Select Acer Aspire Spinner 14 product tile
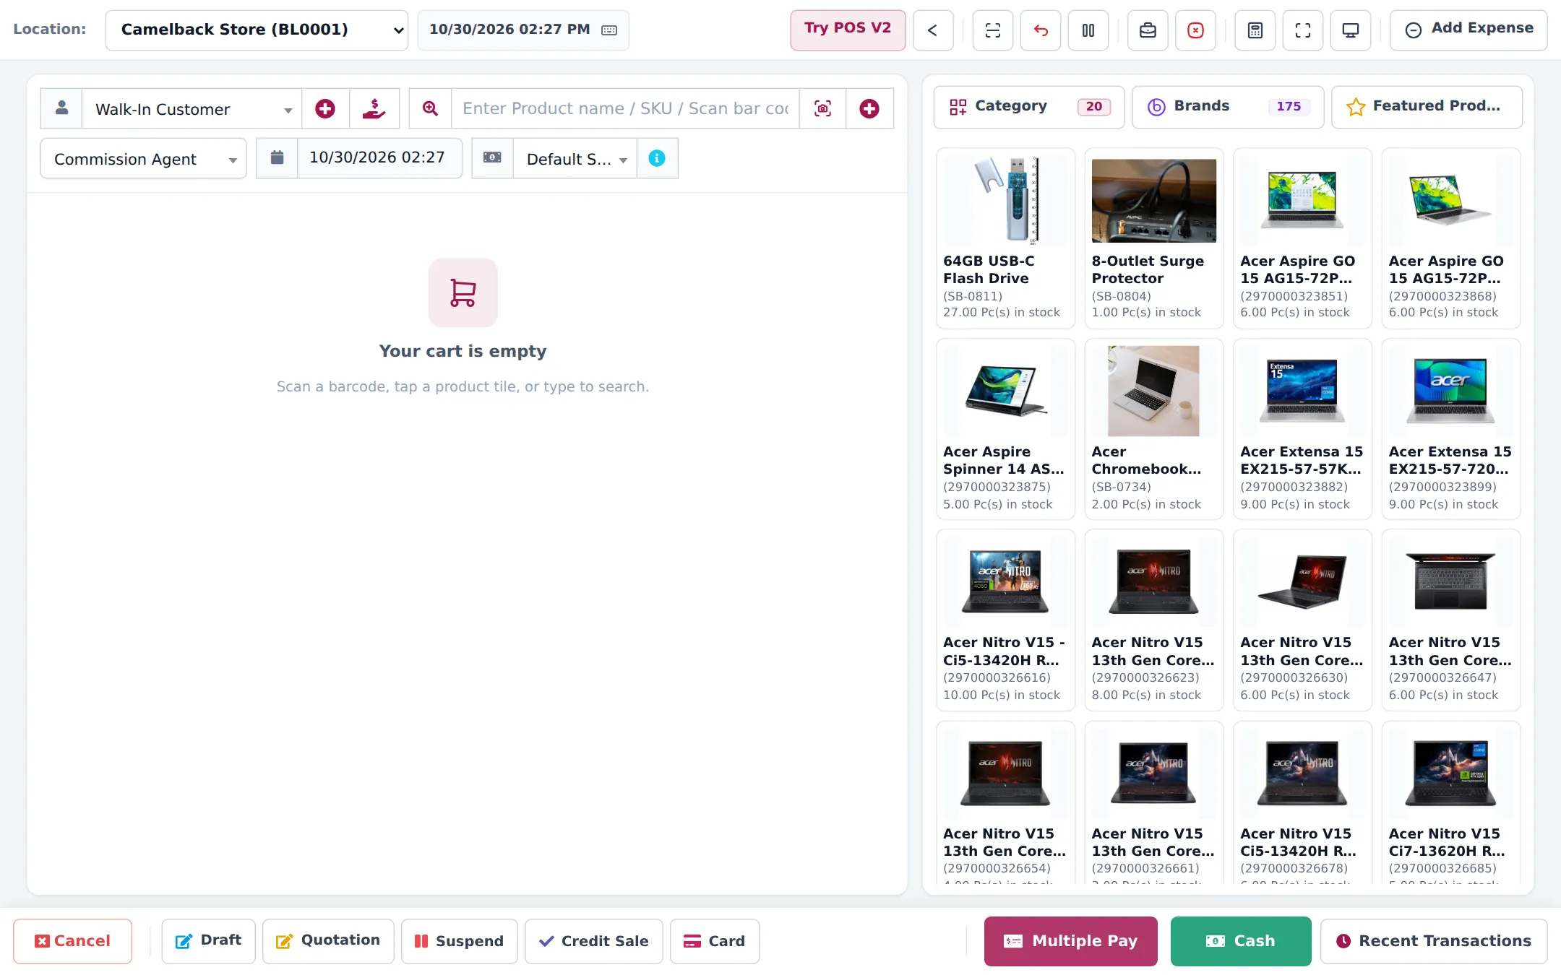This screenshot has height=975, width=1561. point(1005,429)
